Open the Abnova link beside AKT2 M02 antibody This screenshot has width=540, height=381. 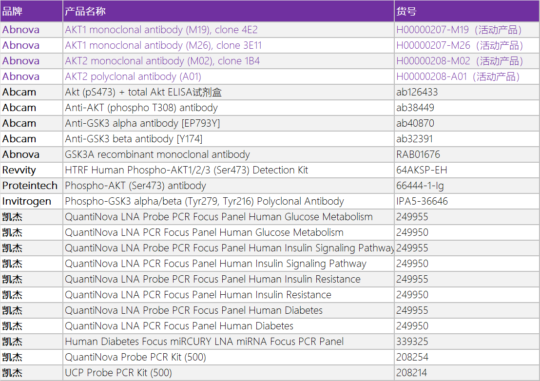coord(20,61)
